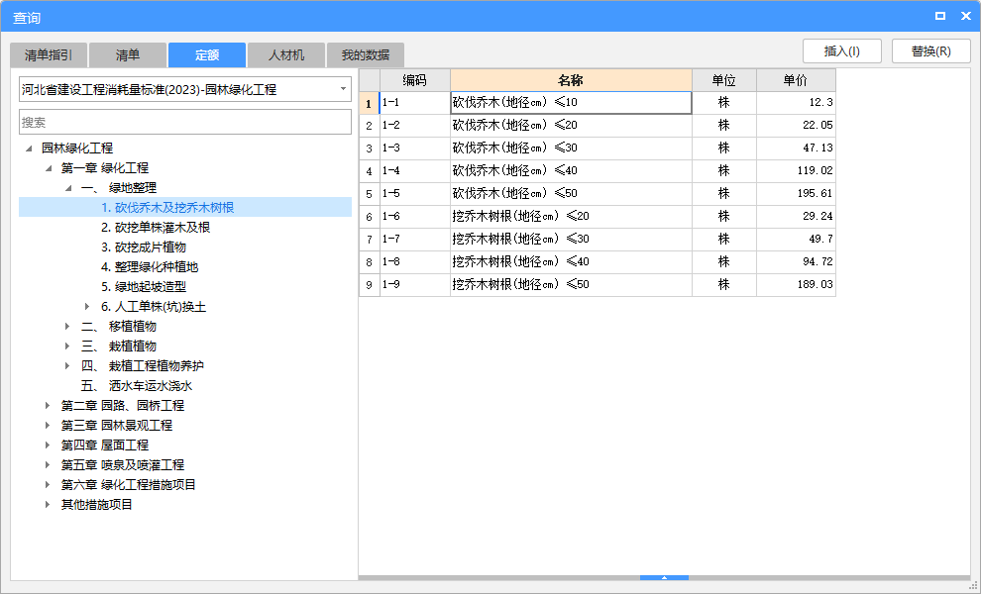Click the 名称 column header
981x594 pixels.
coord(571,80)
